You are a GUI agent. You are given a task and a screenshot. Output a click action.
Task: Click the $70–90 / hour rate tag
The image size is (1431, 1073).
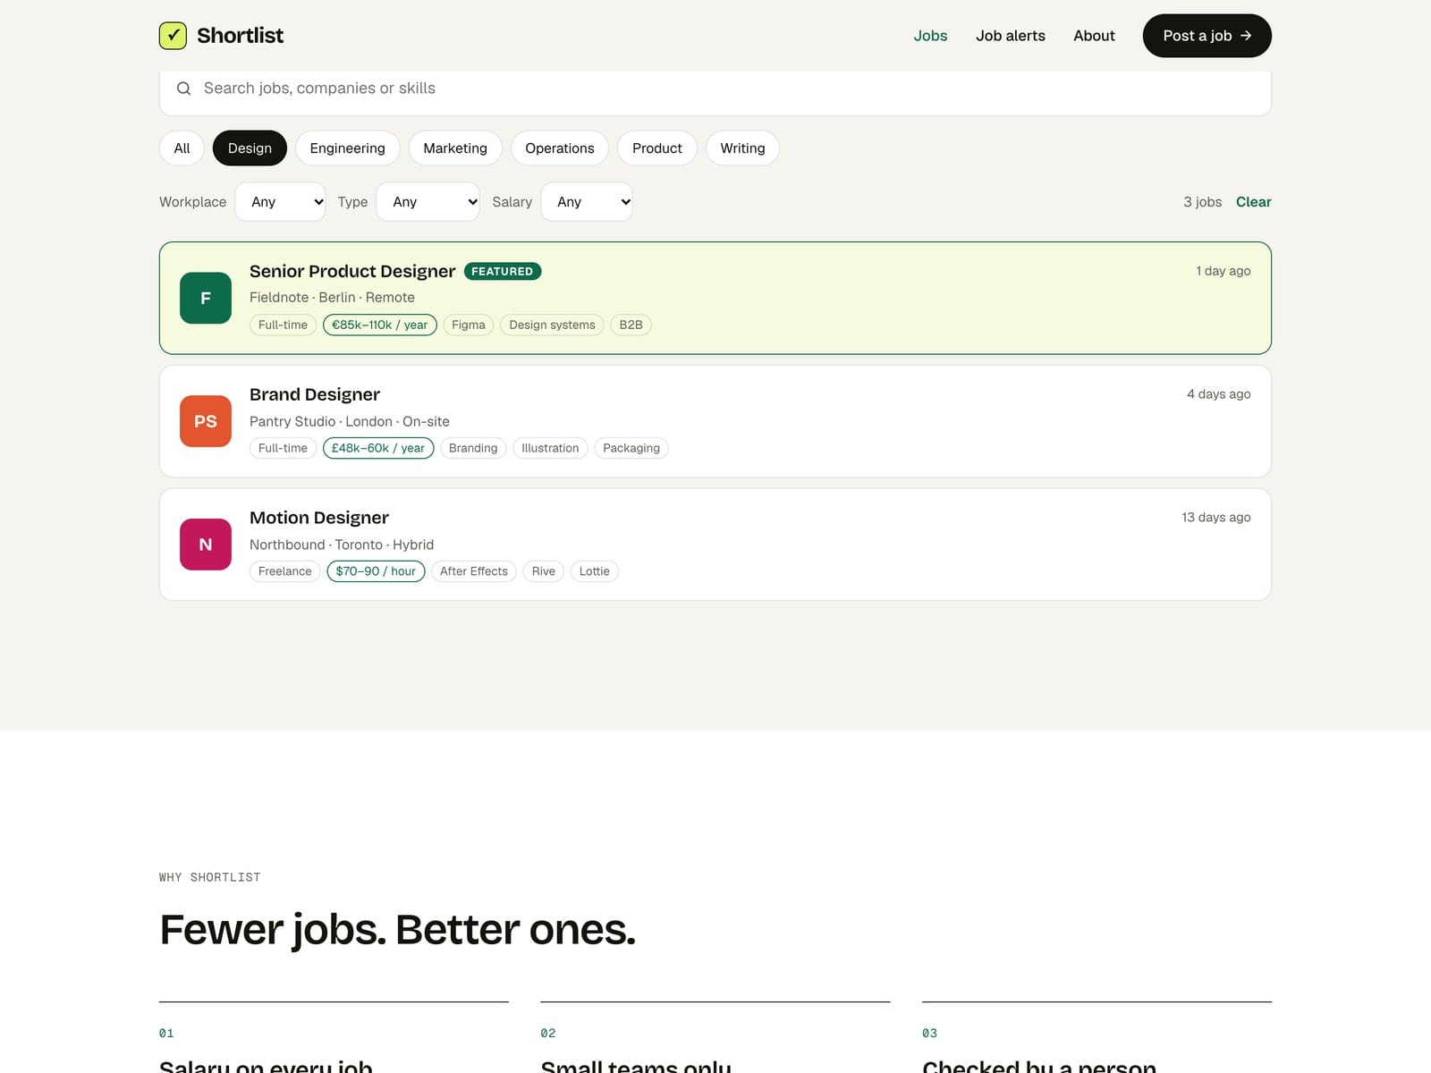[x=376, y=571]
